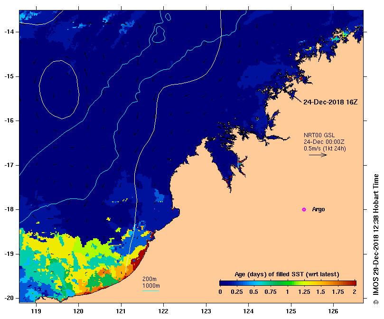Click the magenta Argo float marker
The height and width of the screenshot is (319, 384).
[x=304, y=209]
